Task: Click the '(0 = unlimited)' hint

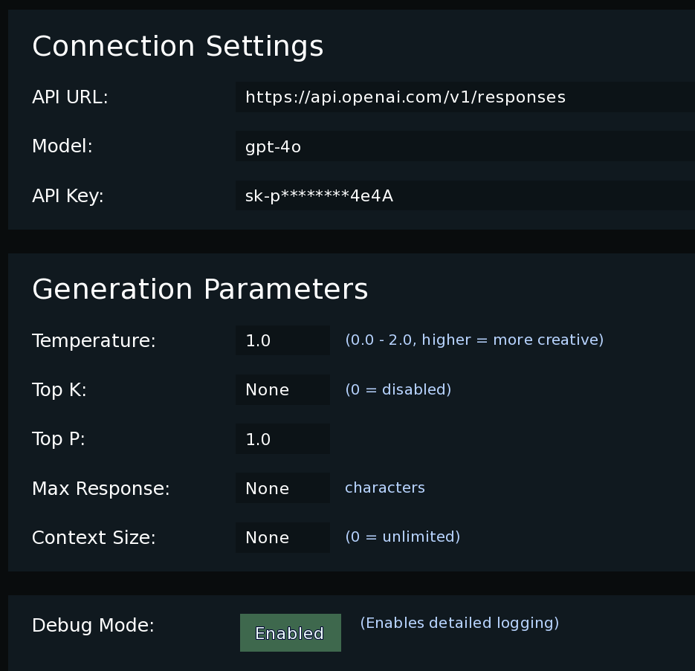Action: (x=402, y=537)
